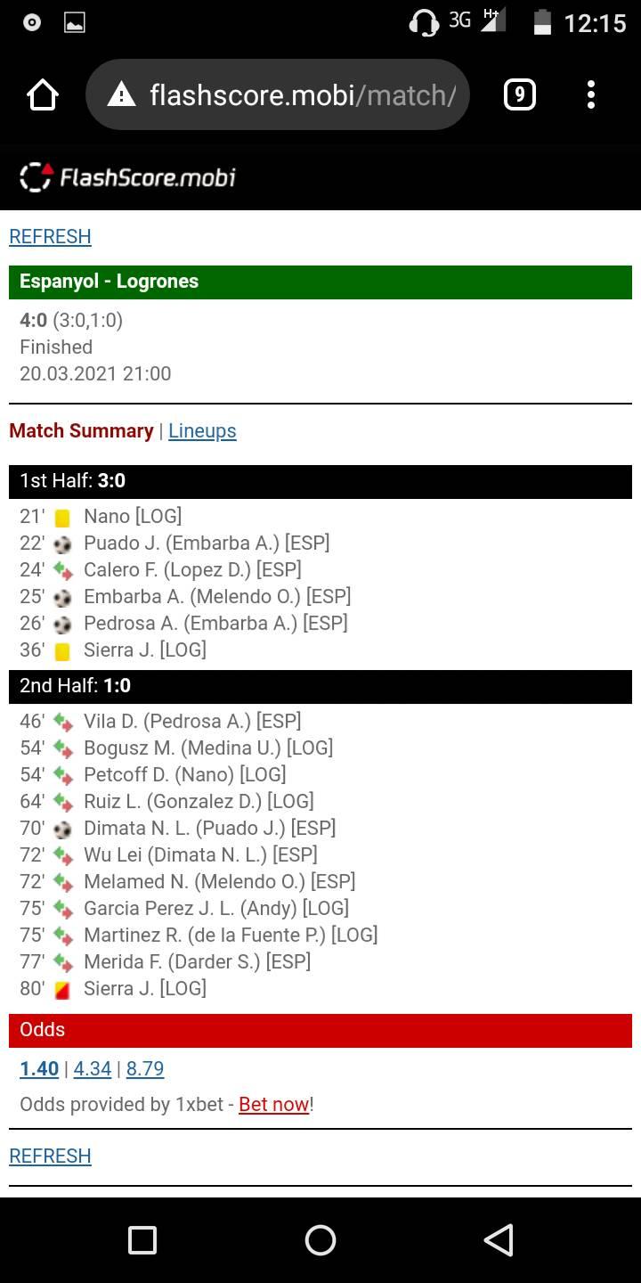Tap the FlashScore.mobi logo
641x1283 pixels.
(x=127, y=176)
